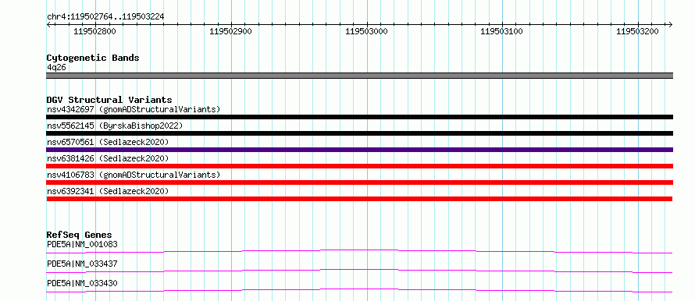Click the 119502800 ruler tick label

pyautogui.click(x=94, y=32)
